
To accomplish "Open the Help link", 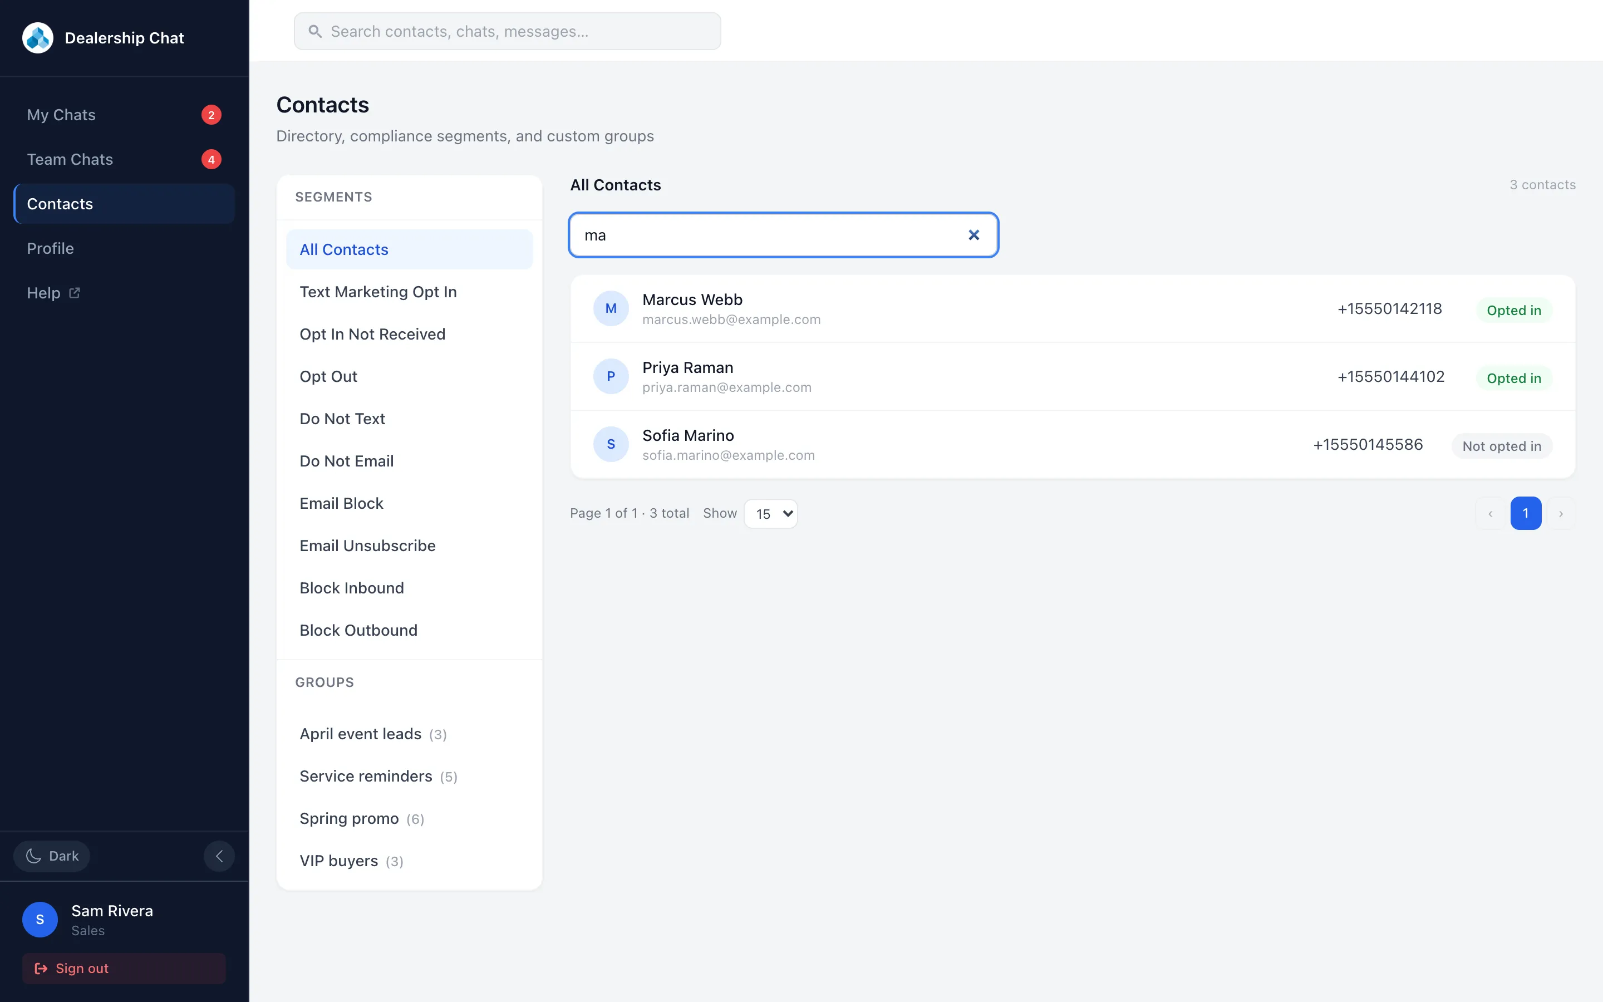I will point(124,292).
